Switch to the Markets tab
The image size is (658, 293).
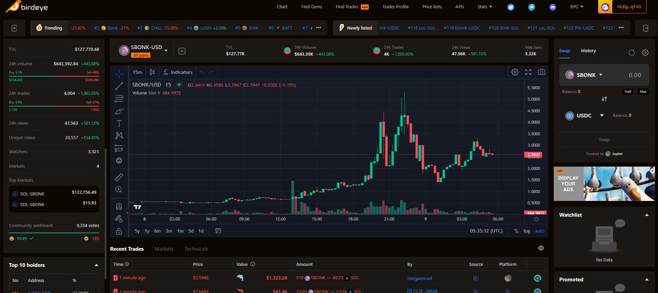pos(164,249)
